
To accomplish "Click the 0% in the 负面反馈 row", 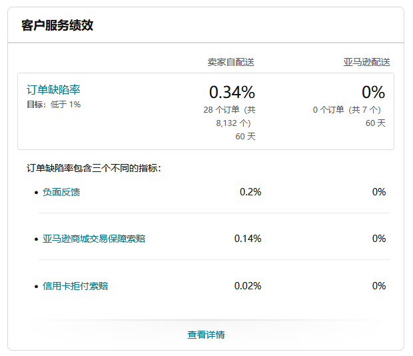I will (379, 192).
